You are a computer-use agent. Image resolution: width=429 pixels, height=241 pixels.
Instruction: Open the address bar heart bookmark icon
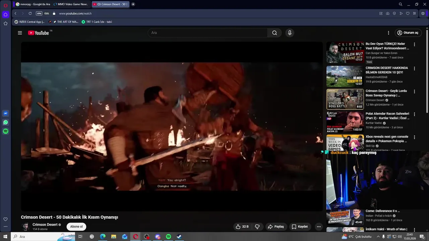(408, 13)
